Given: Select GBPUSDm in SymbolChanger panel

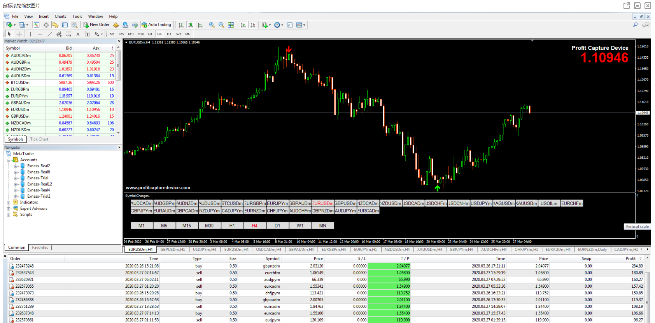Looking at the screenshot, I should coord(345,203).
